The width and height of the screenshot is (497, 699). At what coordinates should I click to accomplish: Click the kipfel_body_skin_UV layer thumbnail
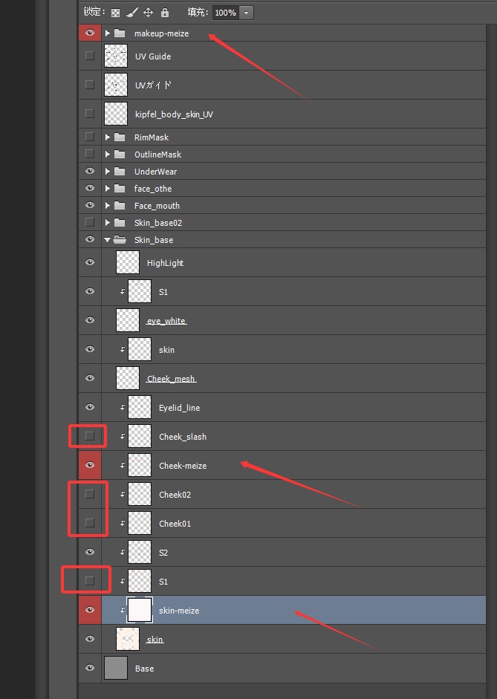tap(116, 114)
